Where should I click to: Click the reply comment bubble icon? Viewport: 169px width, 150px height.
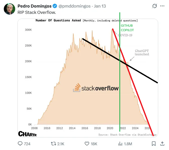(20, 143)
